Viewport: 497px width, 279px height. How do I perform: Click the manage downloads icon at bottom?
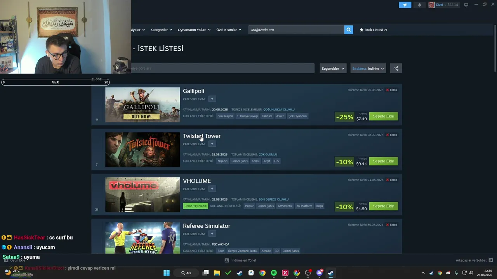227,260
